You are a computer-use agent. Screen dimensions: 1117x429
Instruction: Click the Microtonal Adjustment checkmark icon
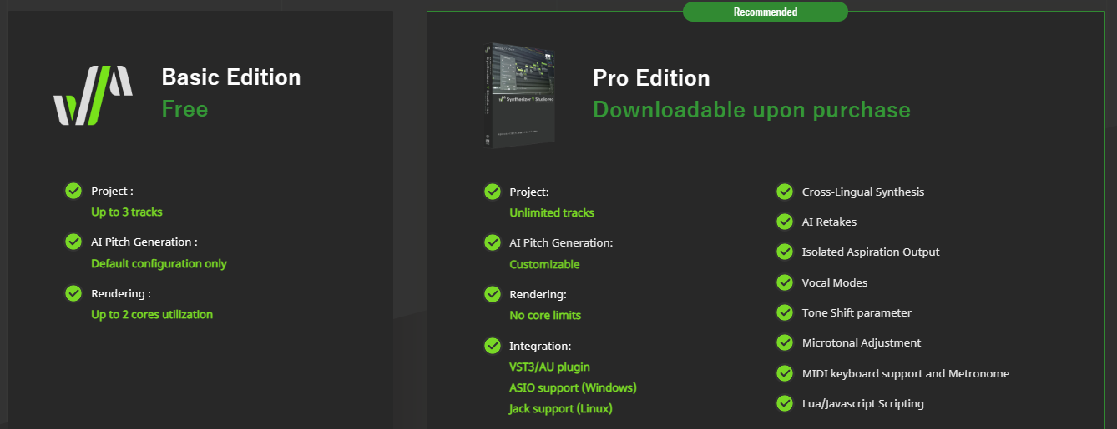[785, 342]
